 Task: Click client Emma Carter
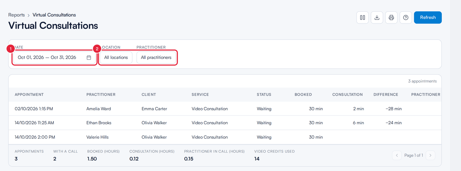(154, 109)
